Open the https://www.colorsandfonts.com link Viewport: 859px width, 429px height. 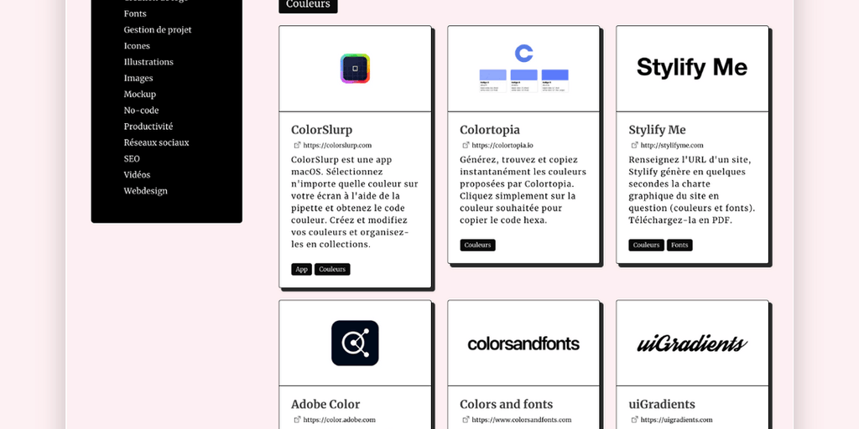(x=522, y=421)
